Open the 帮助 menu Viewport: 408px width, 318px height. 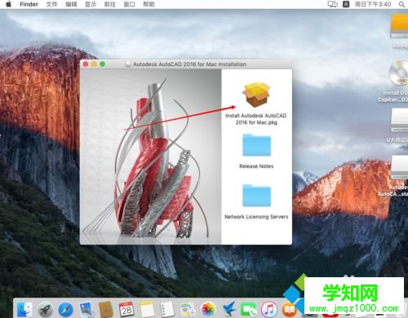point(149,4)
